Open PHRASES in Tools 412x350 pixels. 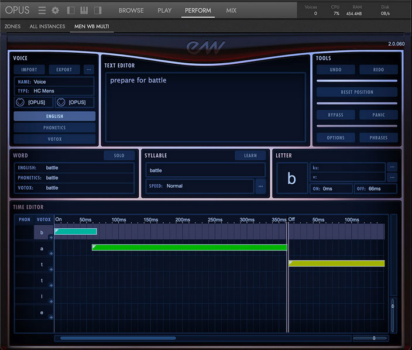coord(379,138)
